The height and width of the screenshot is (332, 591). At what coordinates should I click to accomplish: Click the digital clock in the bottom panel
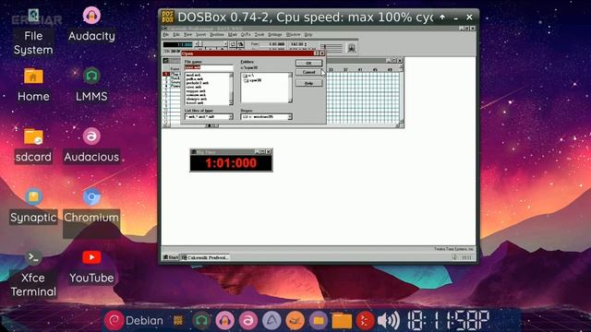448,321
